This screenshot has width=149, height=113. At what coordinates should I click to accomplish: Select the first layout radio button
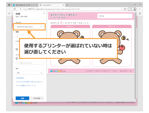coord(17,45)
